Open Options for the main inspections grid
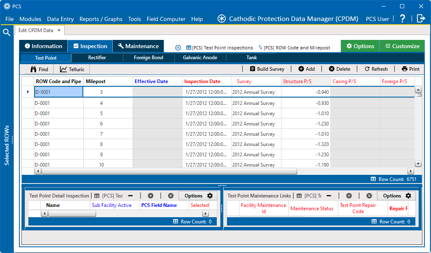 (x=360, y=46)
